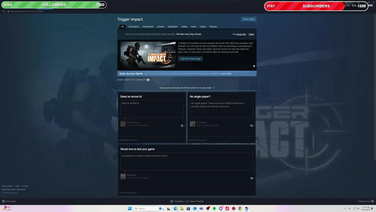Click Learn more in Early Access banner

(x=226, y=74)
